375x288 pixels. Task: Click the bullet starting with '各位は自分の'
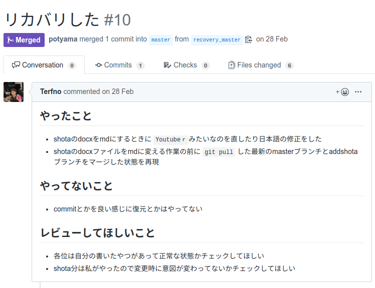(159, 256)
